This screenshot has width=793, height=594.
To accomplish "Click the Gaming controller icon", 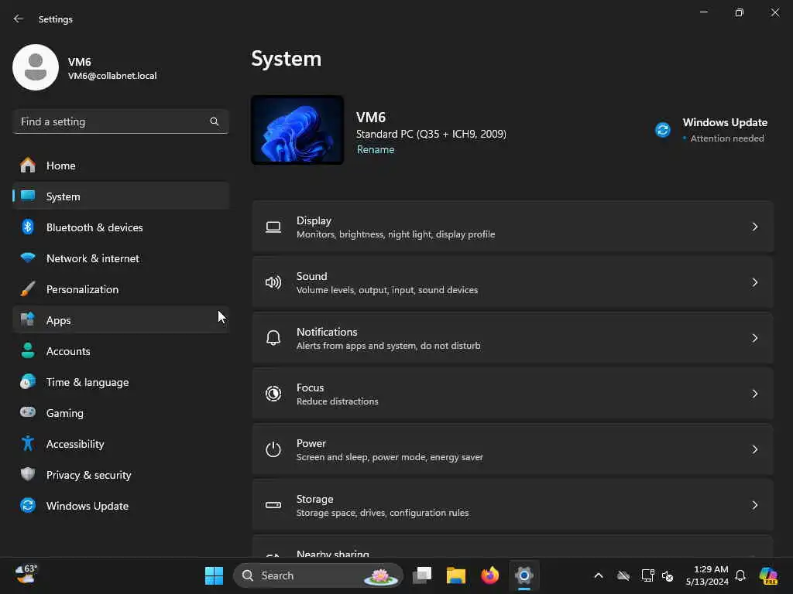I will point(28,412).
